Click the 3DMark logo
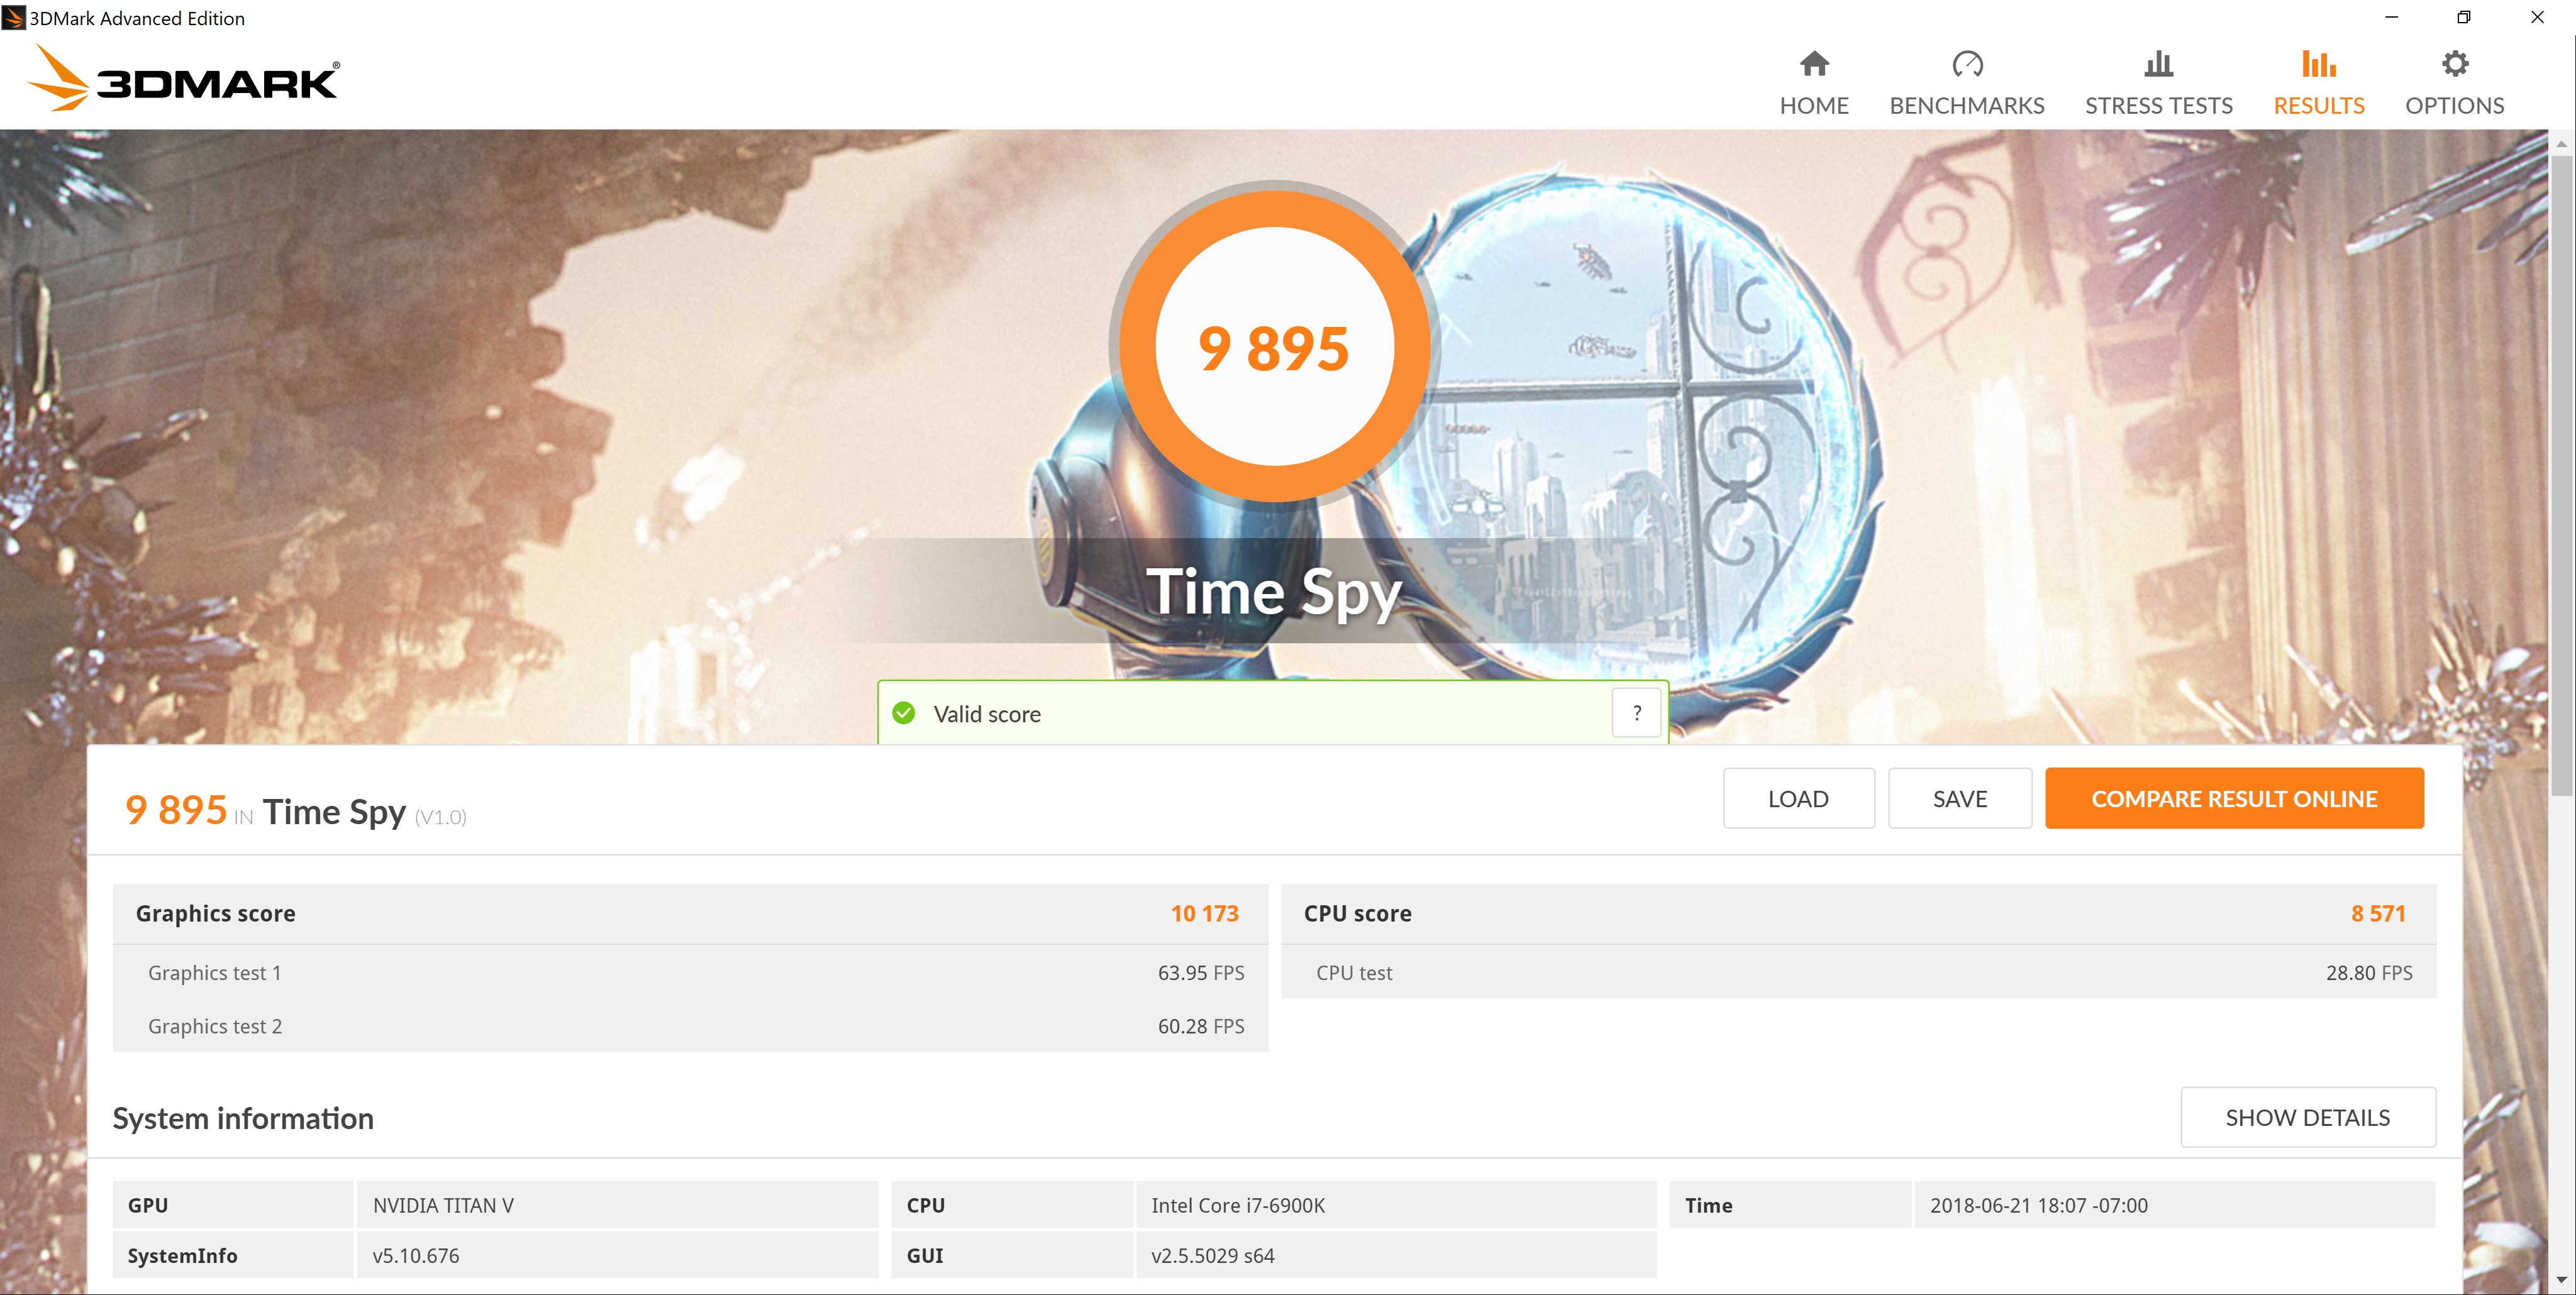This screenshot has width=2576, height=1295. (x=184, y=78)
